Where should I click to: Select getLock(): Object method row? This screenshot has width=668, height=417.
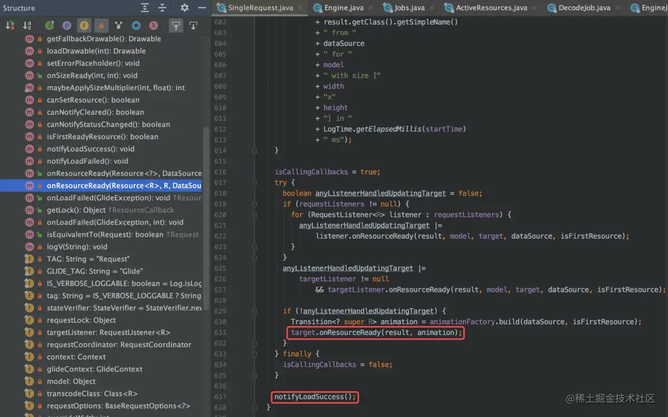point(110,210)
